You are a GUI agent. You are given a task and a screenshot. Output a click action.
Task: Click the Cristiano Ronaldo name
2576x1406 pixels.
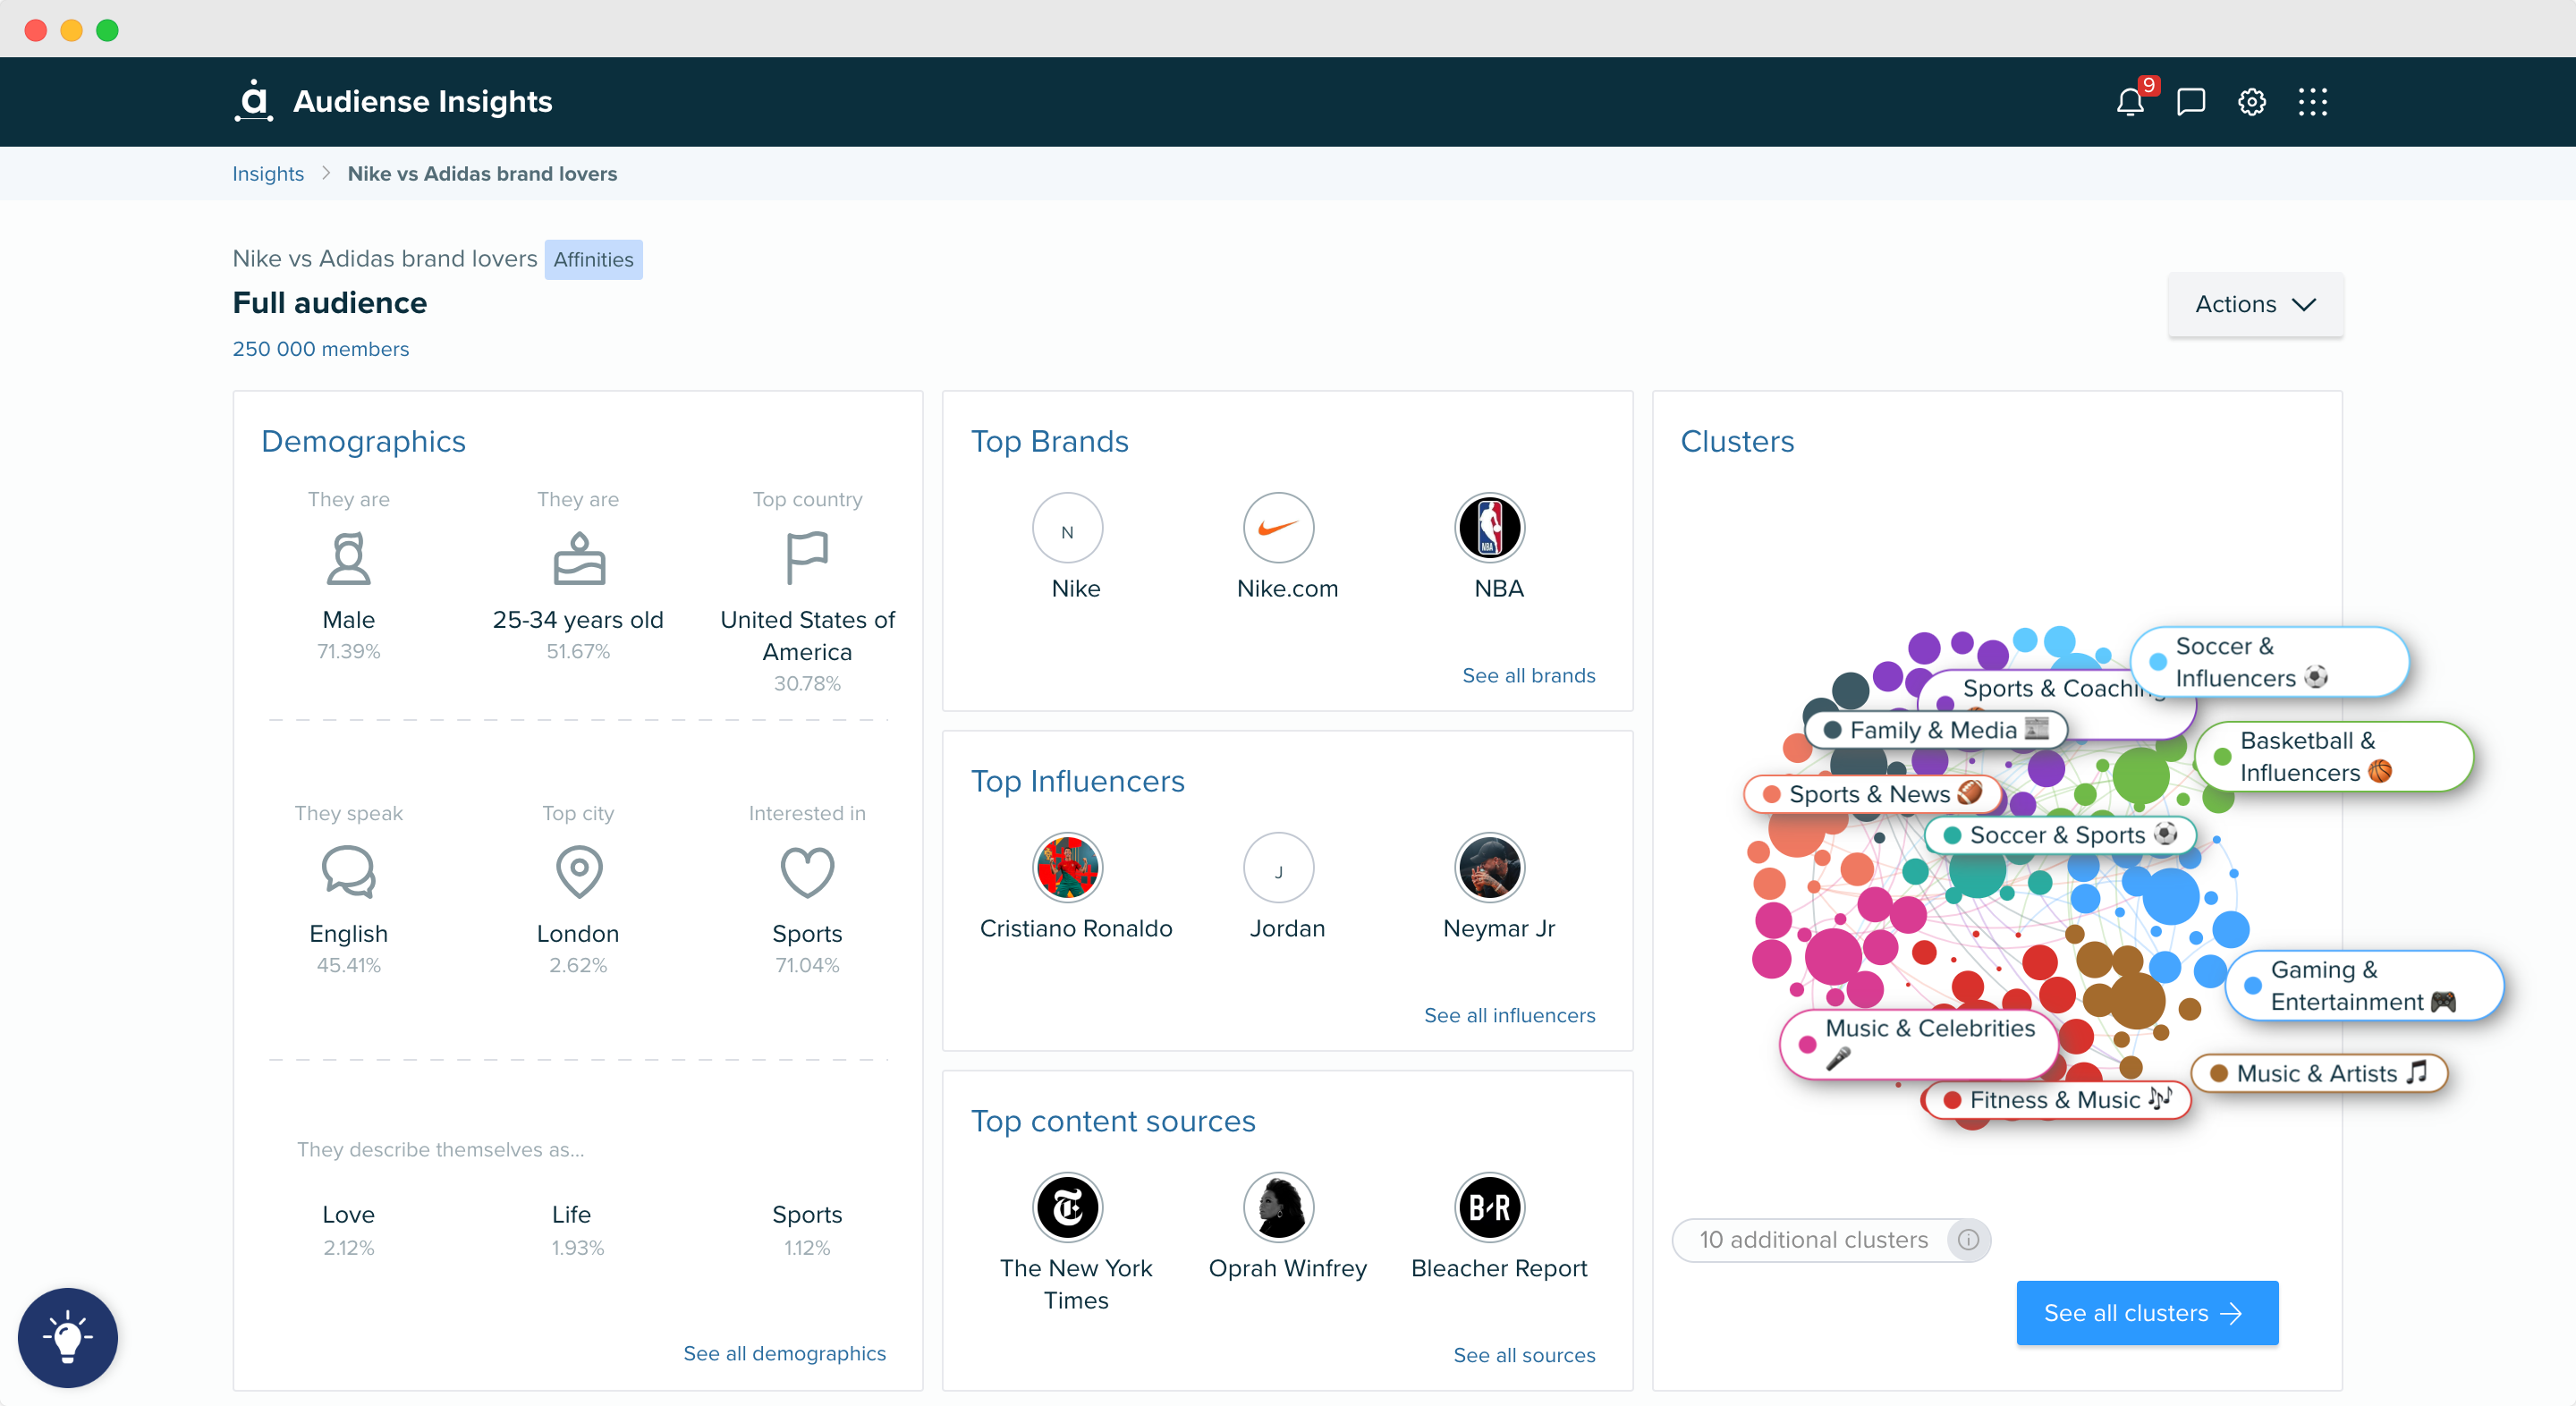pos(1075,928)
